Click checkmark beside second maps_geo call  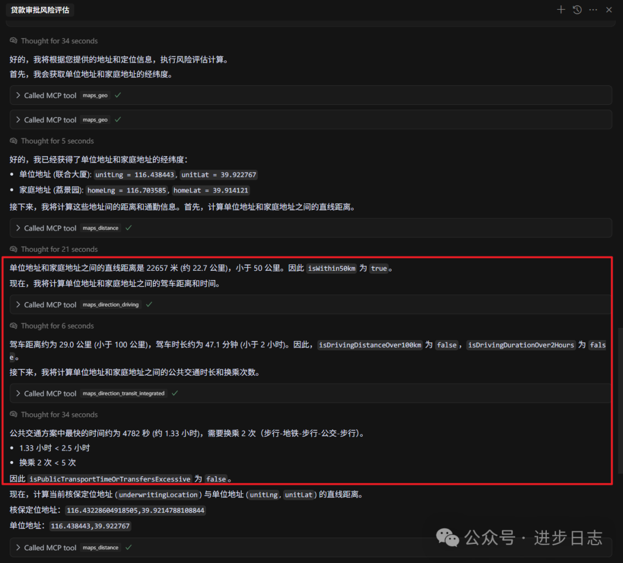(x=118, y=119)
